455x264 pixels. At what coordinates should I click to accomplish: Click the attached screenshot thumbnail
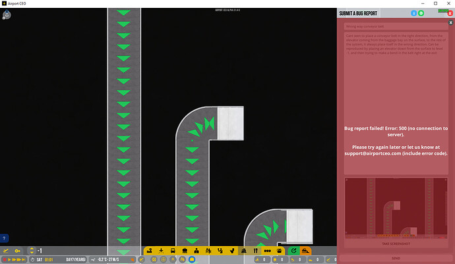pos(396,208)
